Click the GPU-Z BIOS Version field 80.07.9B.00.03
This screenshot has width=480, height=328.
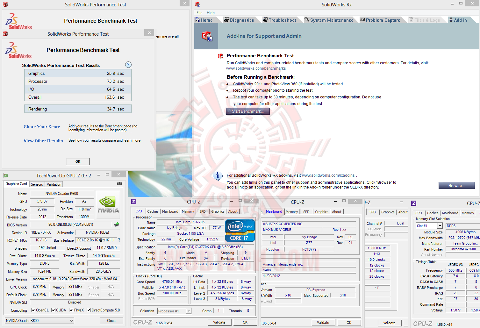pyautogui.click(x=71, y=225)
